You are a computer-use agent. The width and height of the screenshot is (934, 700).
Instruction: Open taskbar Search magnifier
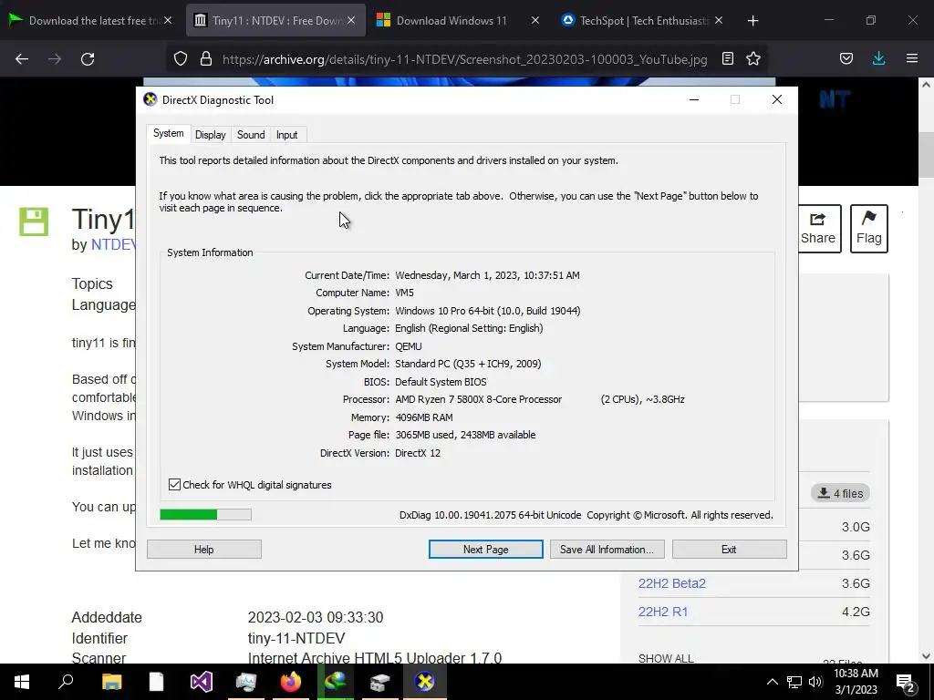click(x=66, y=682)
